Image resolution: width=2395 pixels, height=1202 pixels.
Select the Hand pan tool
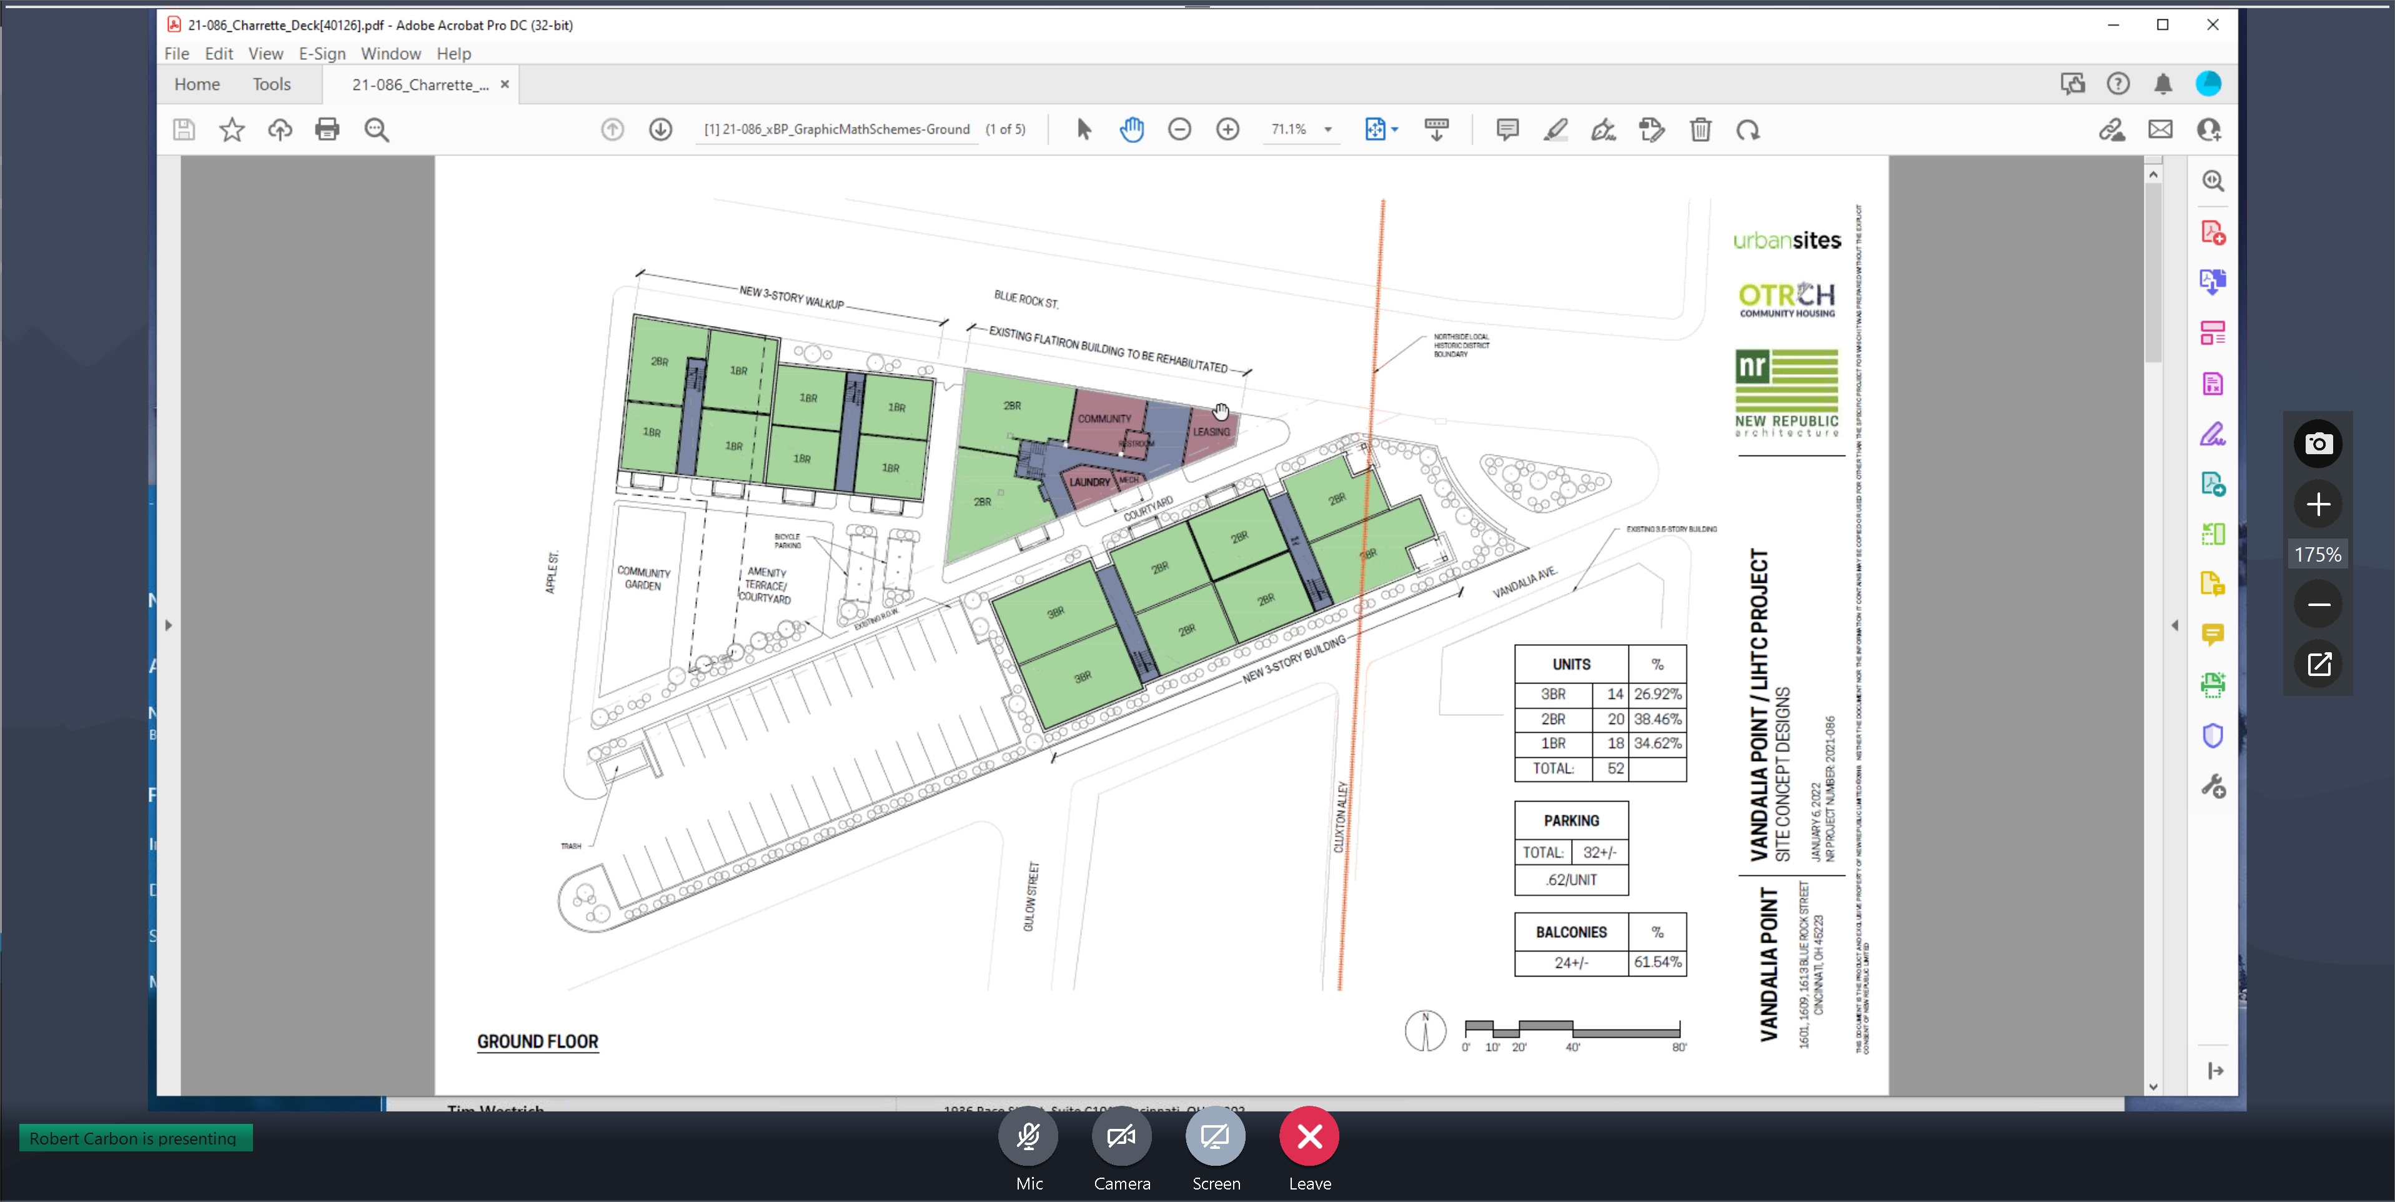click(x=1131, y=129)
